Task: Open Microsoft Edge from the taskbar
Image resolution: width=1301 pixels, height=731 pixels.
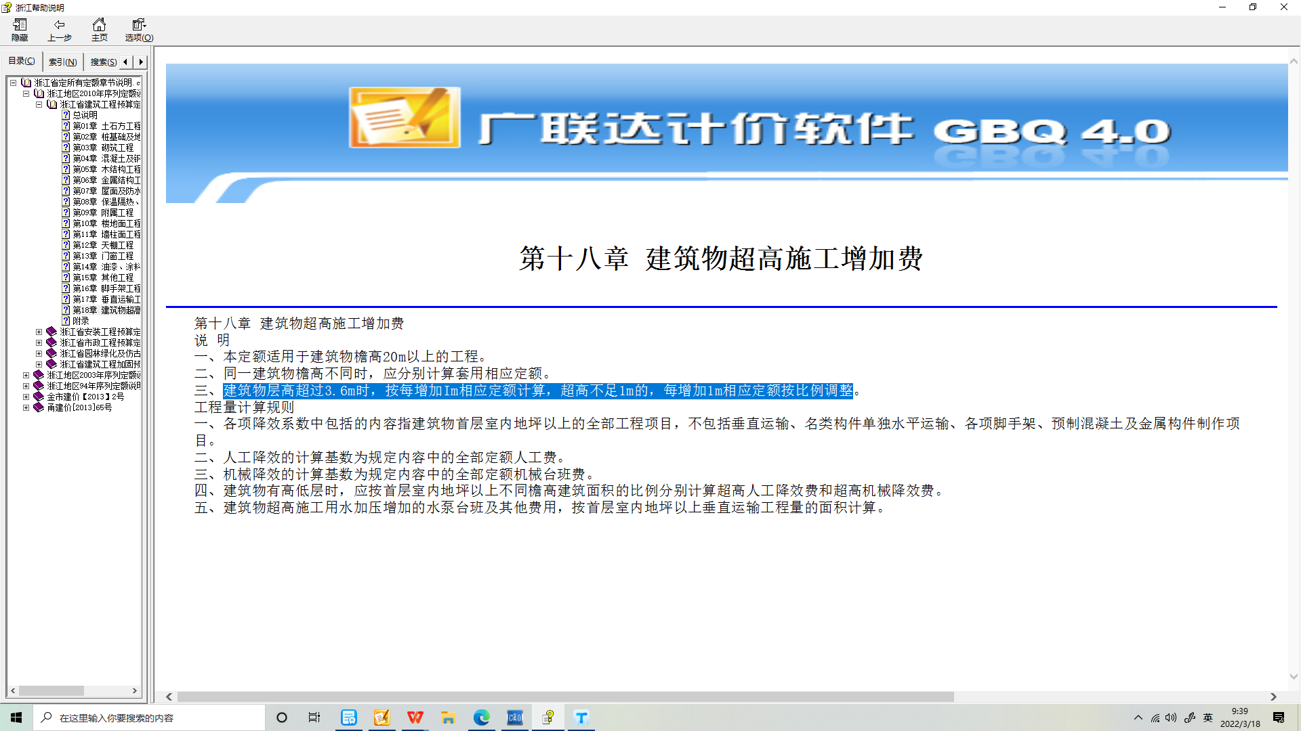Action: [x=482, y=717]
